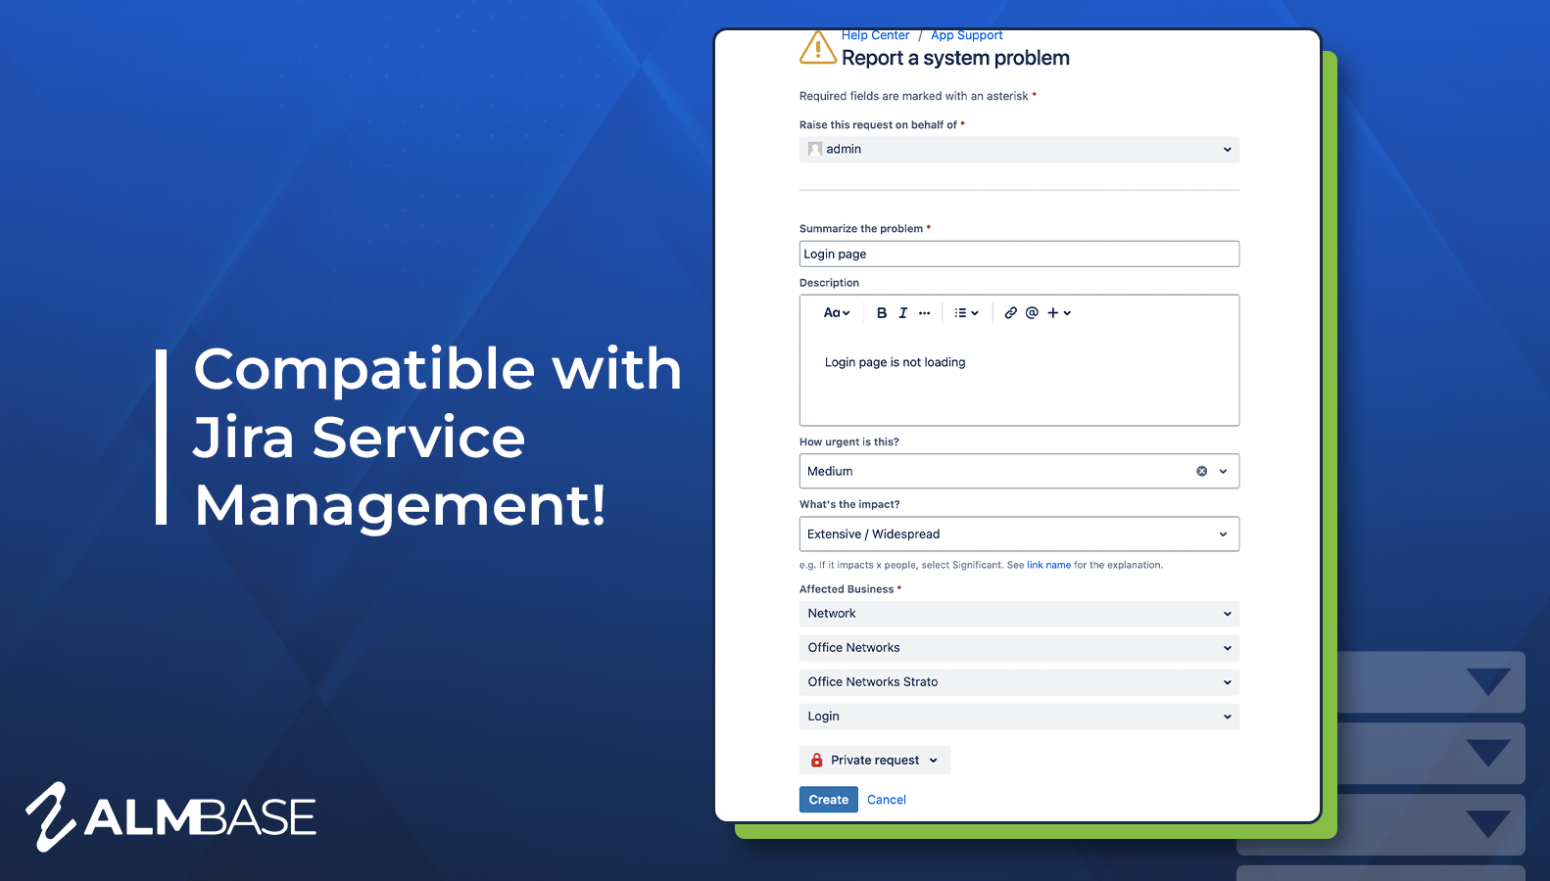Open the plus insert menu
This screenshot has width=1550, height=881.
click(x=1059, y=313)
